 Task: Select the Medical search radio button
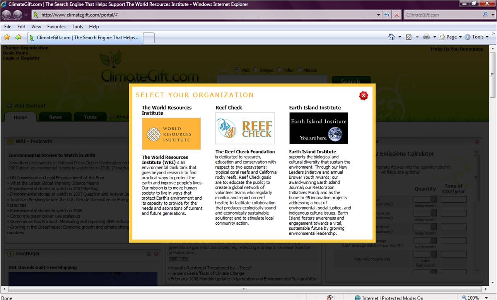(300, 70)
